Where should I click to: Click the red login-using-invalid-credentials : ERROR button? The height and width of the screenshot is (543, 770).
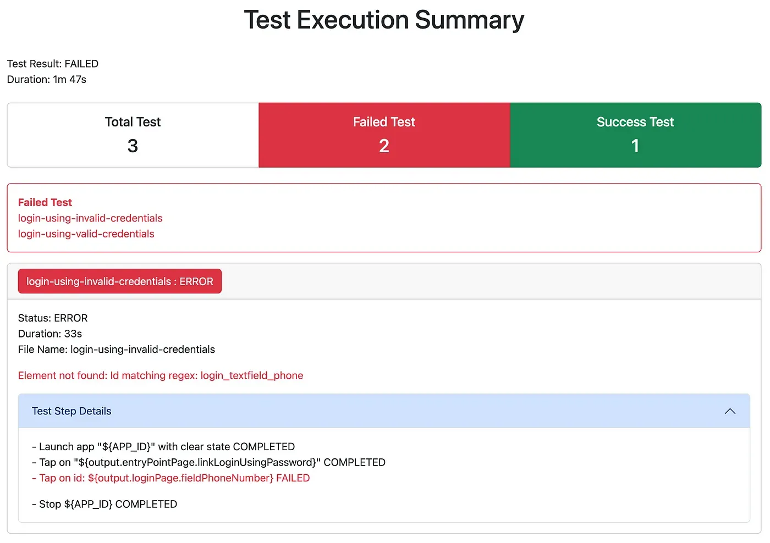click(x=119, y=281)
